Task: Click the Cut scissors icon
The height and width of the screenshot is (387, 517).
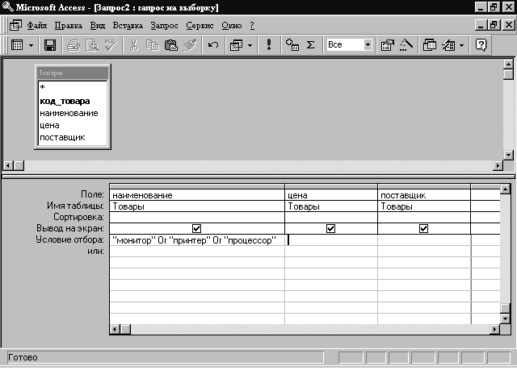Action: point(133,45)
